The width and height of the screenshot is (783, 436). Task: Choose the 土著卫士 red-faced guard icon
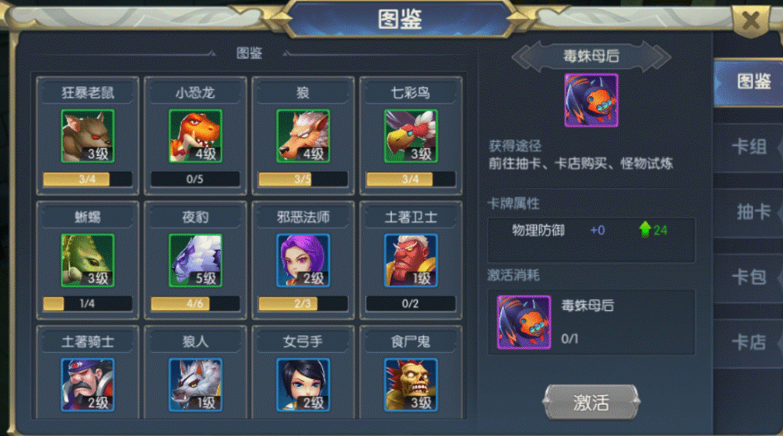click(x=411, y=260)
